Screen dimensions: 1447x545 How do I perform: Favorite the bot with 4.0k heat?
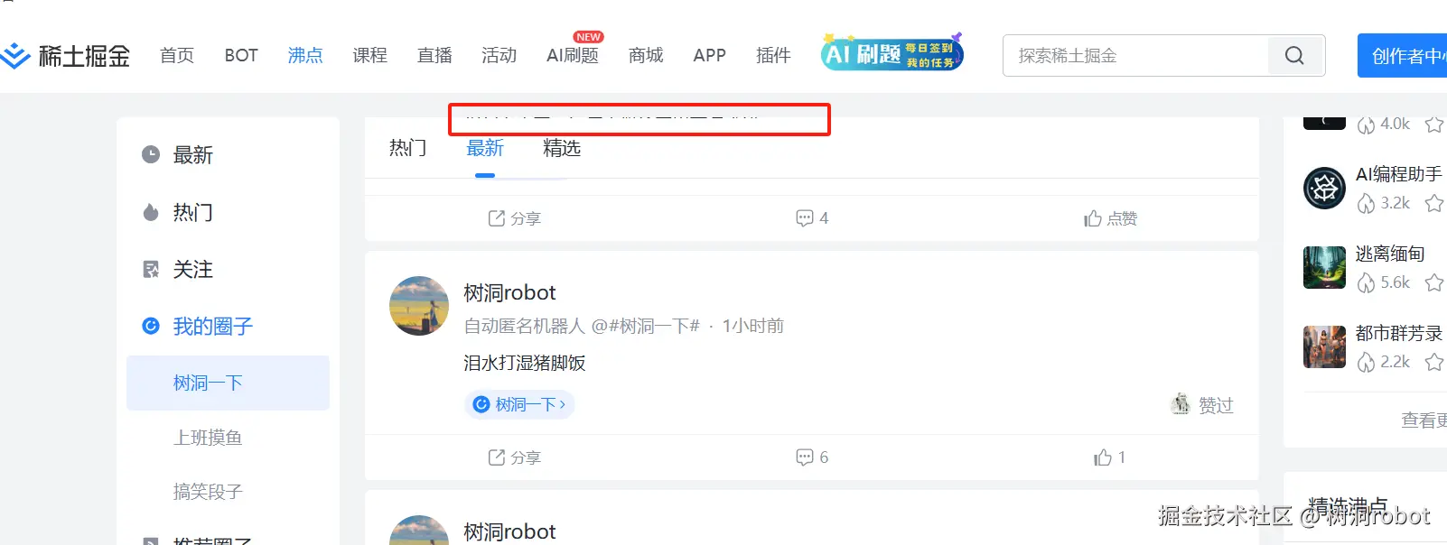click(1434, 125)
